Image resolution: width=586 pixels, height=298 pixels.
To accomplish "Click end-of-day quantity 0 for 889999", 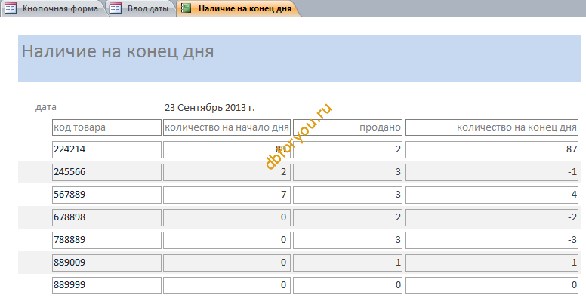I will click(x=492, y=285).
